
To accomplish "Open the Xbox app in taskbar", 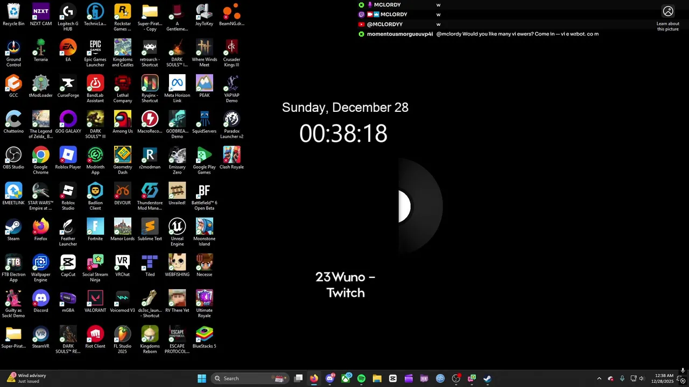I will point(346,378).
